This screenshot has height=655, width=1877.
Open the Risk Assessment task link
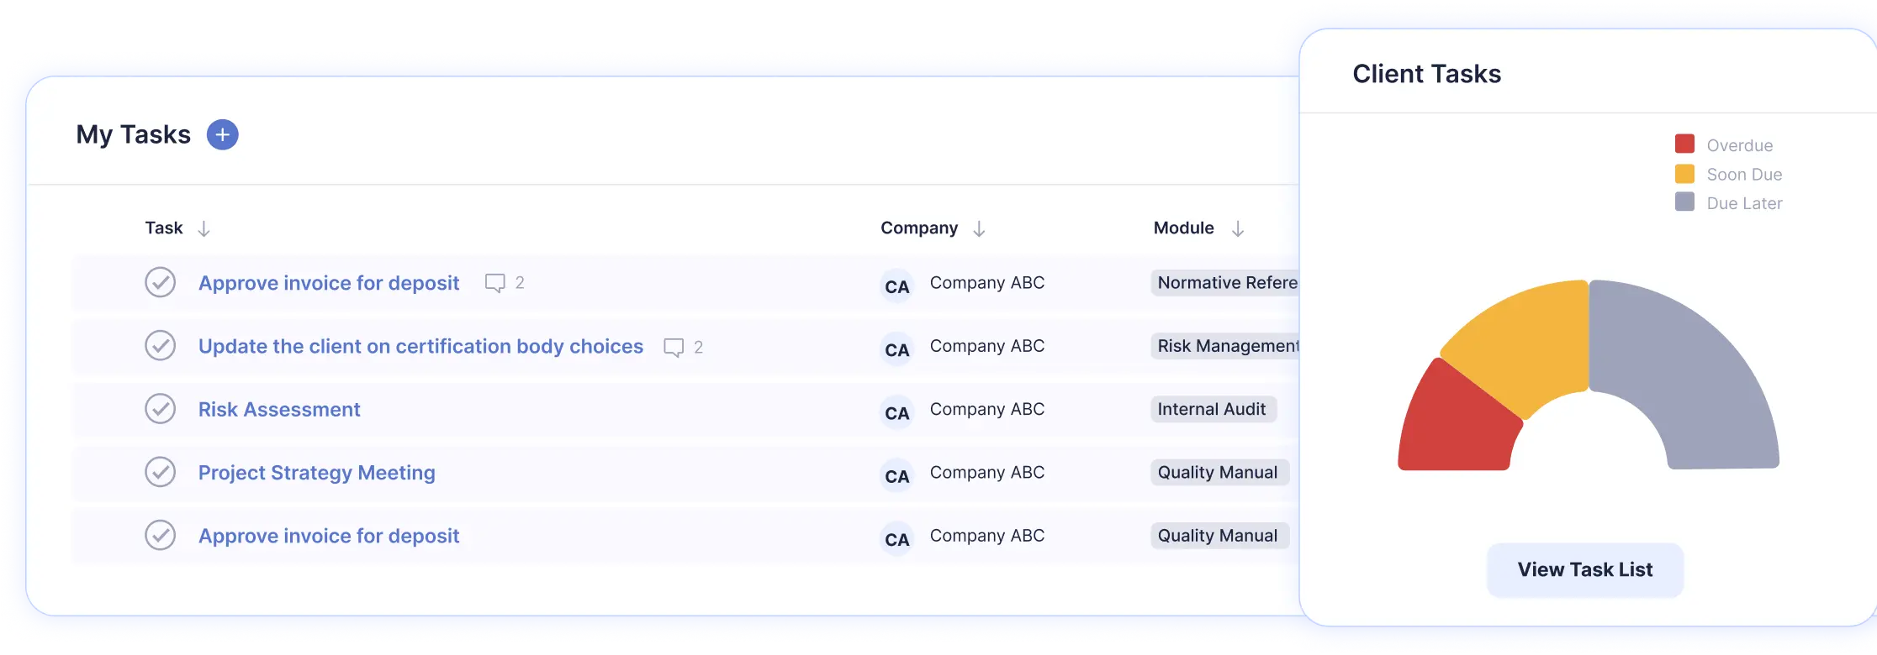(x=279, y=410)
